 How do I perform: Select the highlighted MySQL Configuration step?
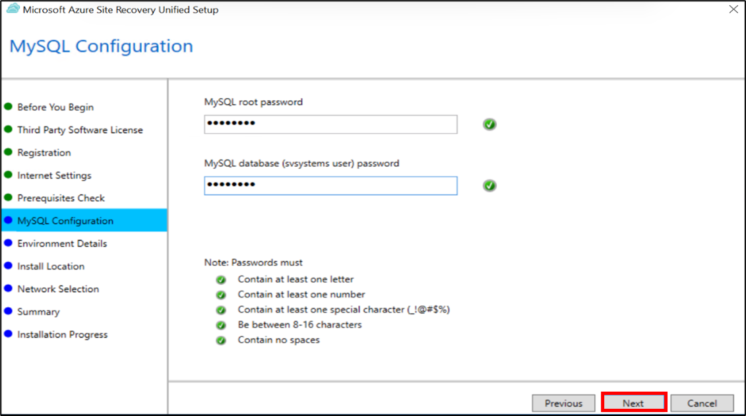(84, 221)
